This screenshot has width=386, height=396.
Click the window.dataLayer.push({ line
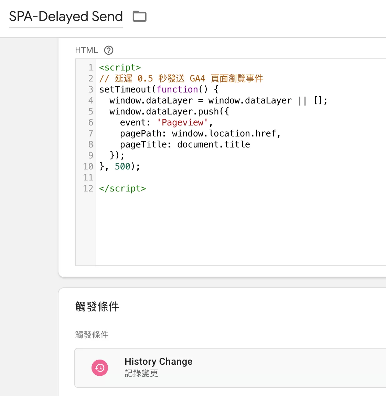169,111
